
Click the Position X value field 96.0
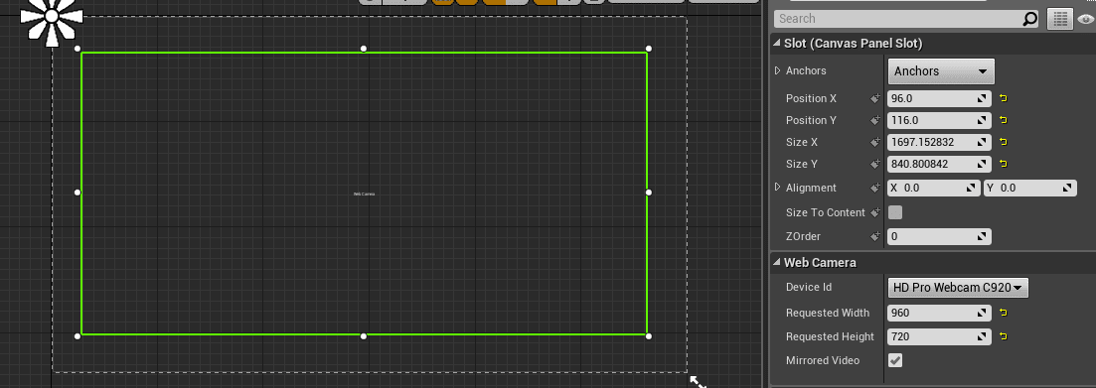point(939,98)
